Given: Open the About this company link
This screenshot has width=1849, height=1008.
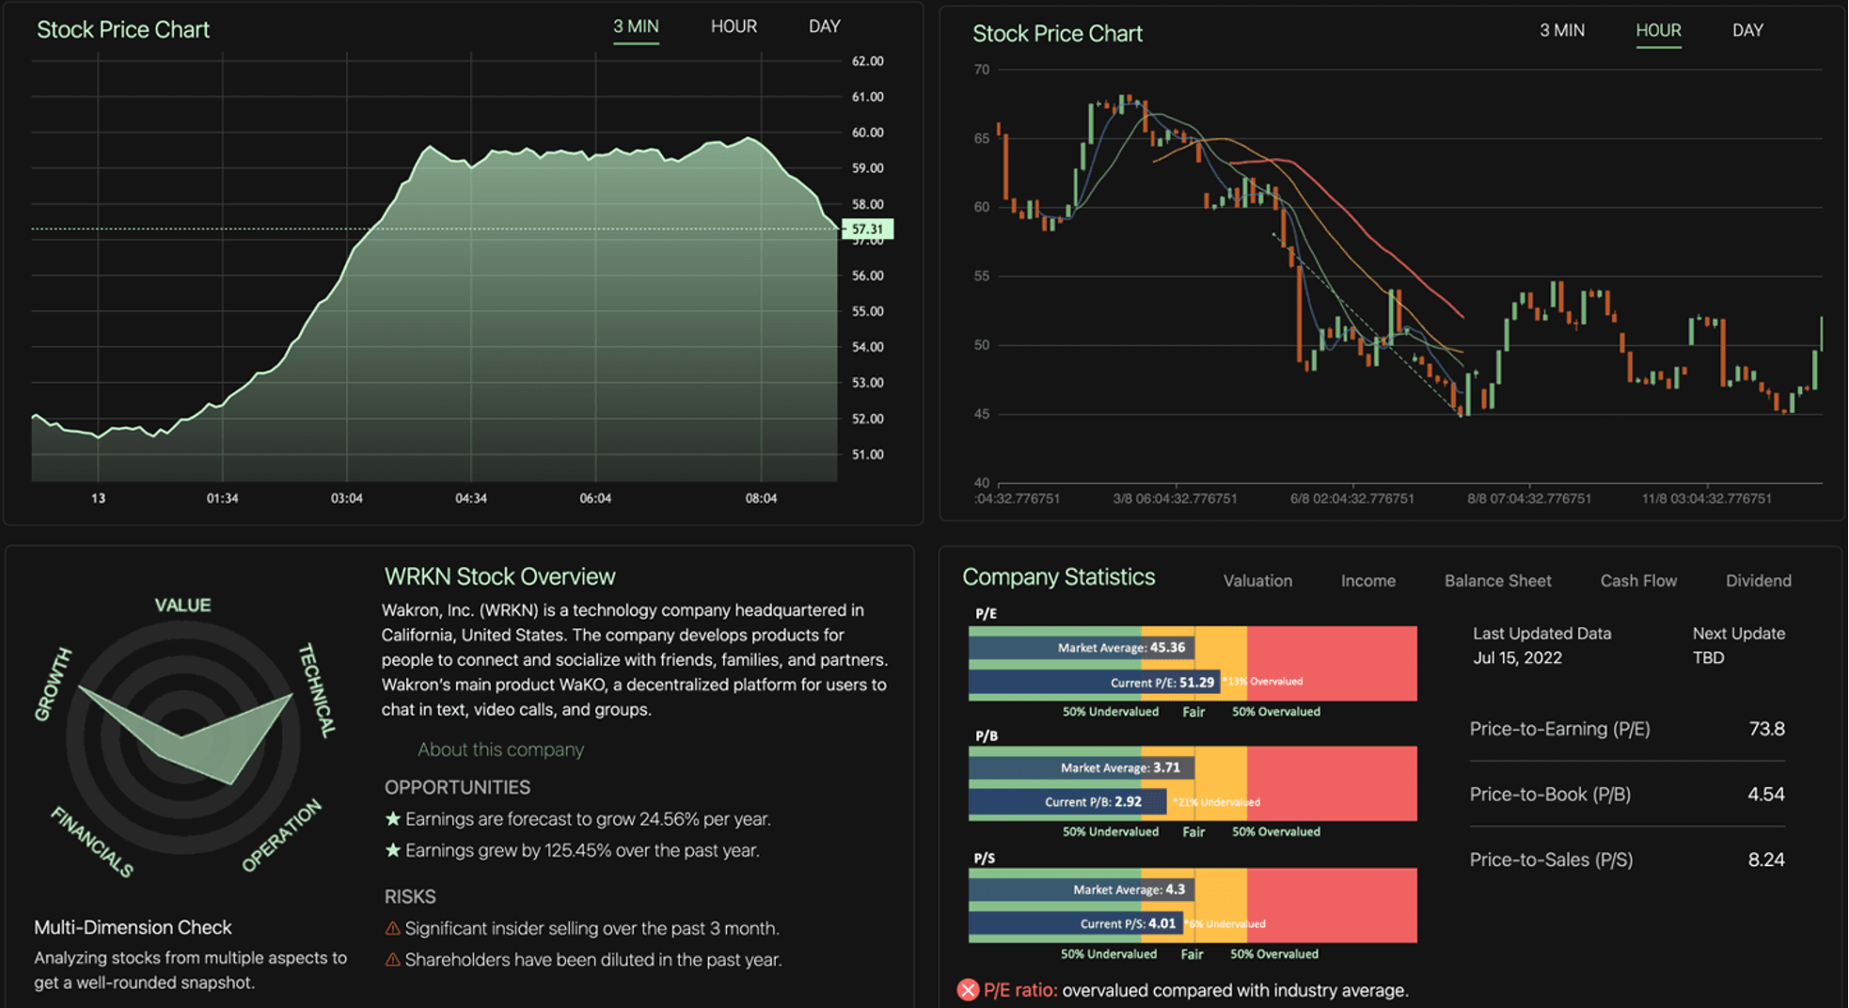Looking at the screenshot, I should (x=500, y=749).
